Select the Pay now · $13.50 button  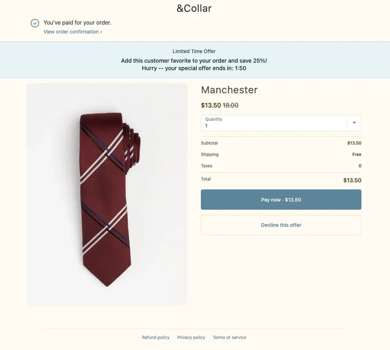[x=281, y=199]
